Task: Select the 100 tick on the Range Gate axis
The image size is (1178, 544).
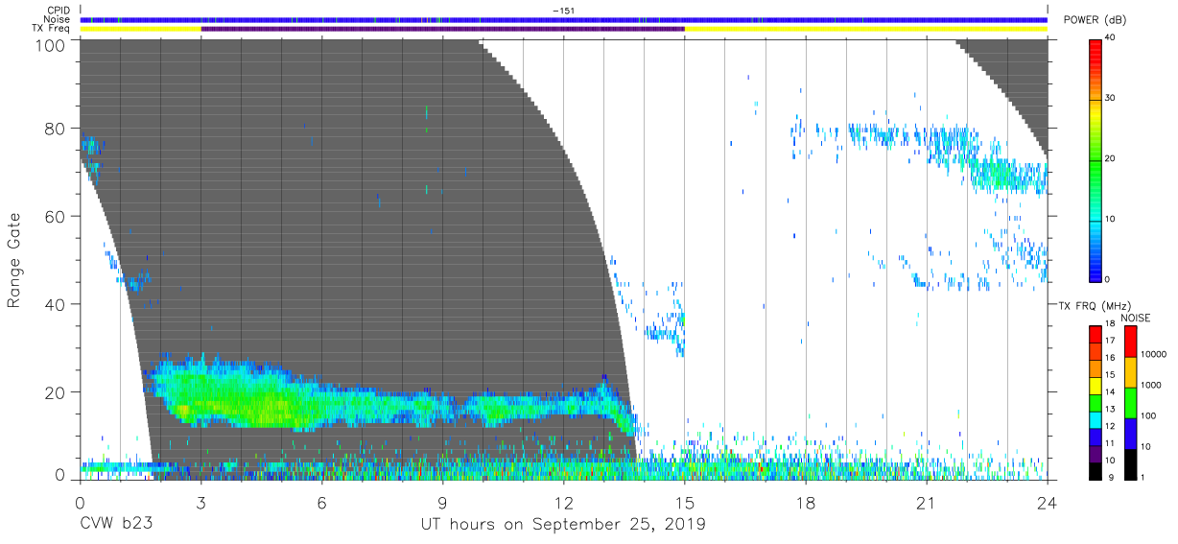Action: coord(51,45)
